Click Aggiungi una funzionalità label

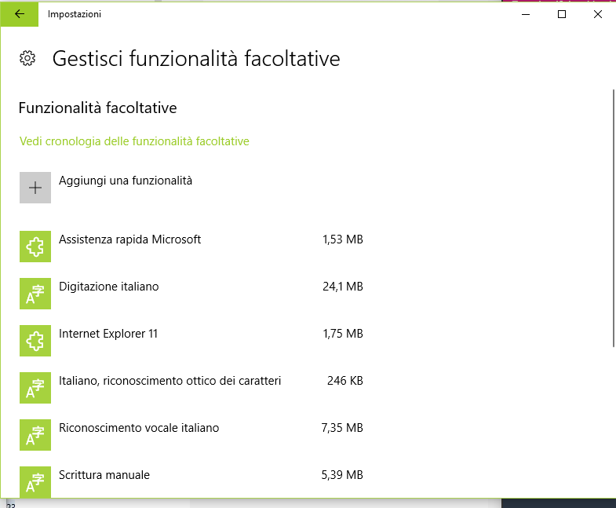pyautogui.click(x=126, y=181)
